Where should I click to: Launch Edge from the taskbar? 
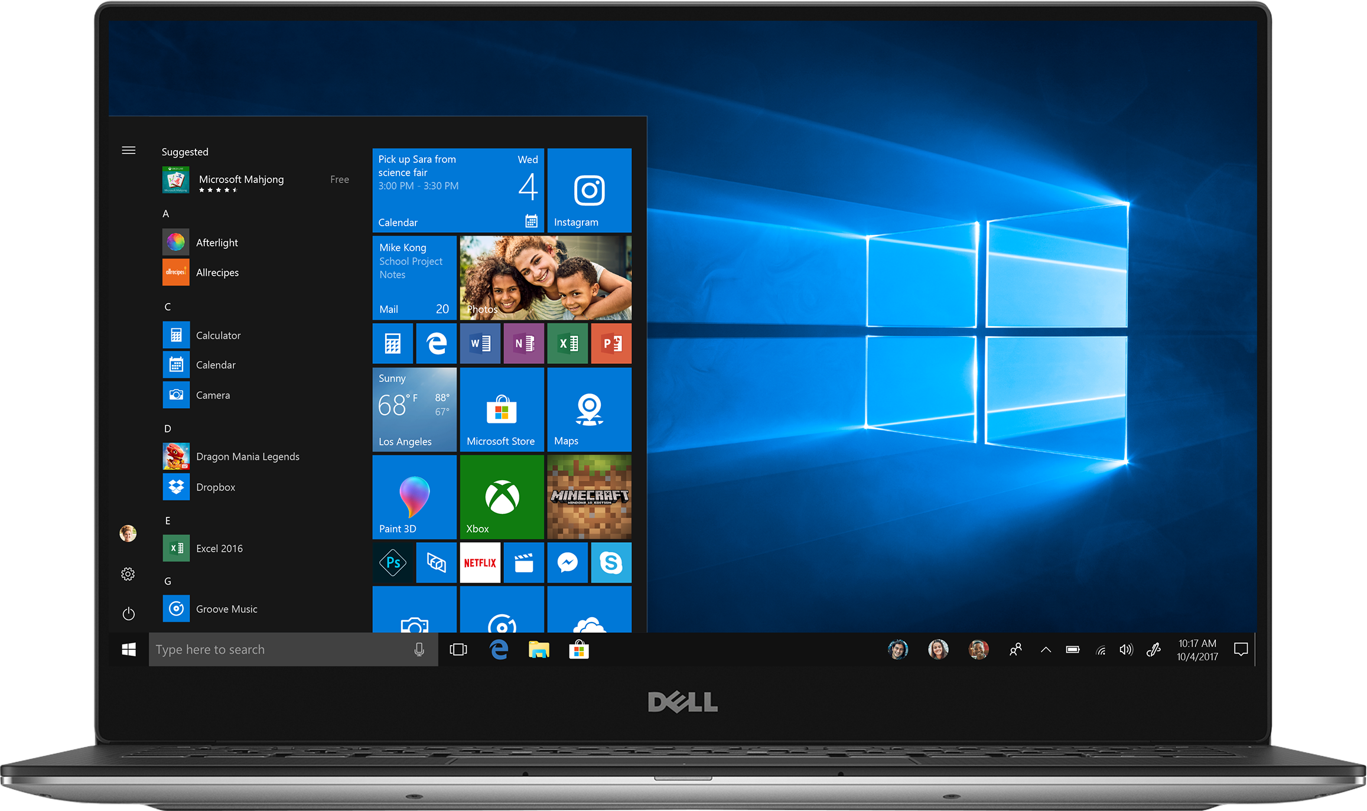(x=499, y=650)
